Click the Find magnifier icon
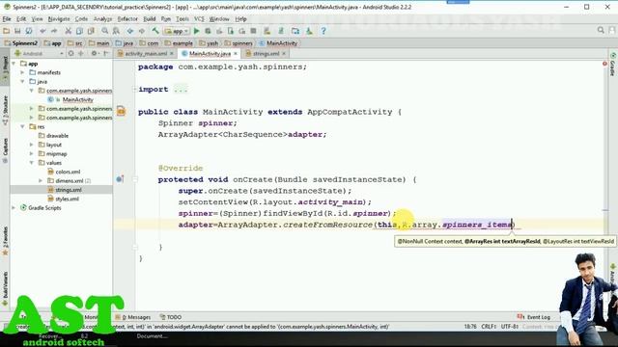This screenshot has width=618, height=347. tap(105, 31)
